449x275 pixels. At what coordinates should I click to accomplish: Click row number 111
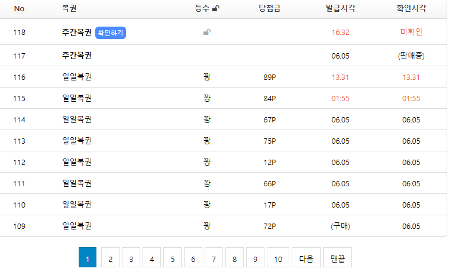point(19,184)
